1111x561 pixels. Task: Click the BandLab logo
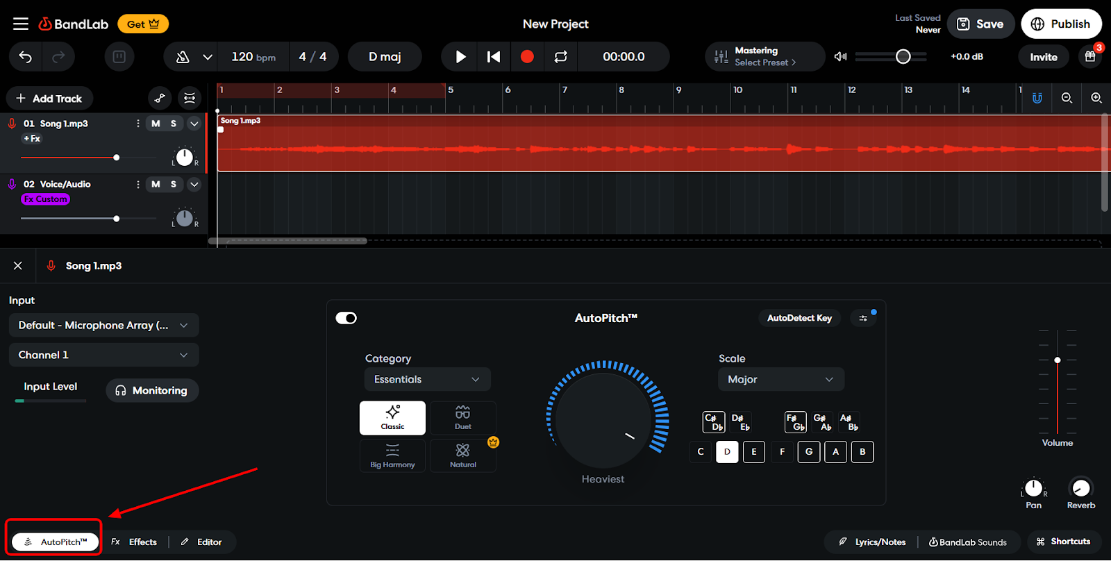pos(74,24)
